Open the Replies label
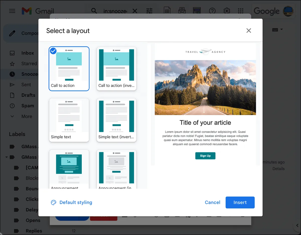The image size is (301, 235). 34,231
